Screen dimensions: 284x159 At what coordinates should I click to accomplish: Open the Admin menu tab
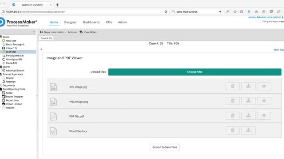tap(122, 22)
